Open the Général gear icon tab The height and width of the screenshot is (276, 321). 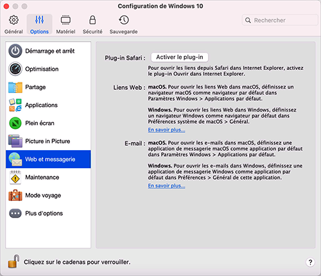tap(13, 20)
